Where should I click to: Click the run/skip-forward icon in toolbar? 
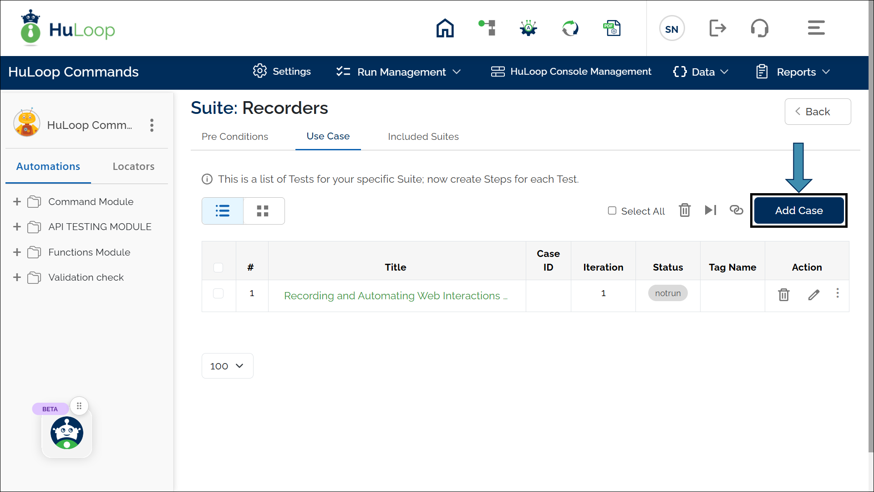coord(710,210)
